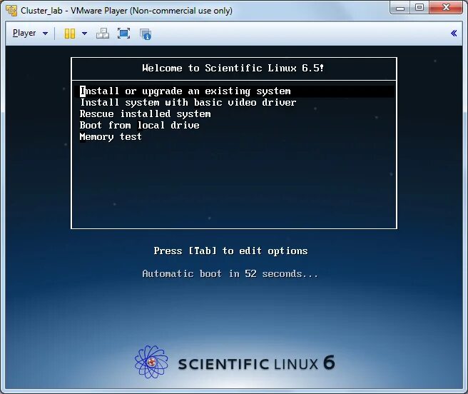Enter full screen mode icon
Image resolution: width=468 pixels, height=394 pixels.
[123, 34]
